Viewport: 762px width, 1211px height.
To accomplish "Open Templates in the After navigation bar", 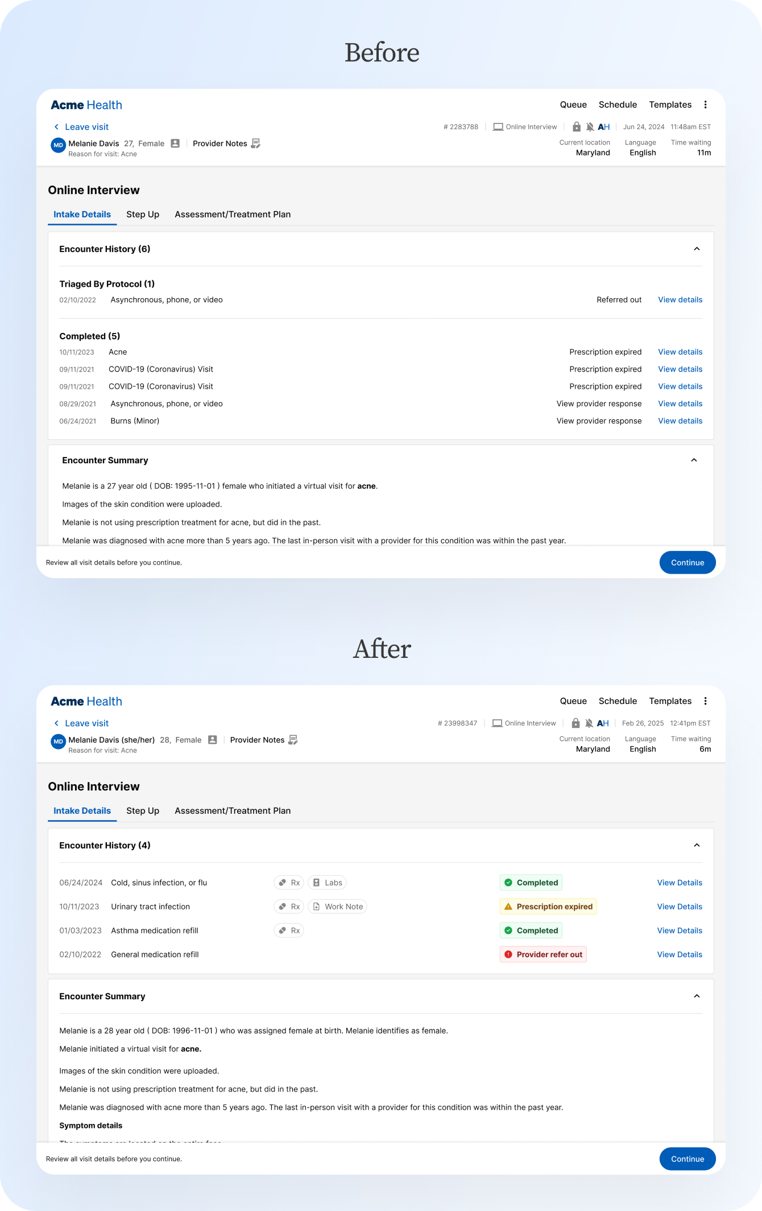I will (x=670, y=701).
